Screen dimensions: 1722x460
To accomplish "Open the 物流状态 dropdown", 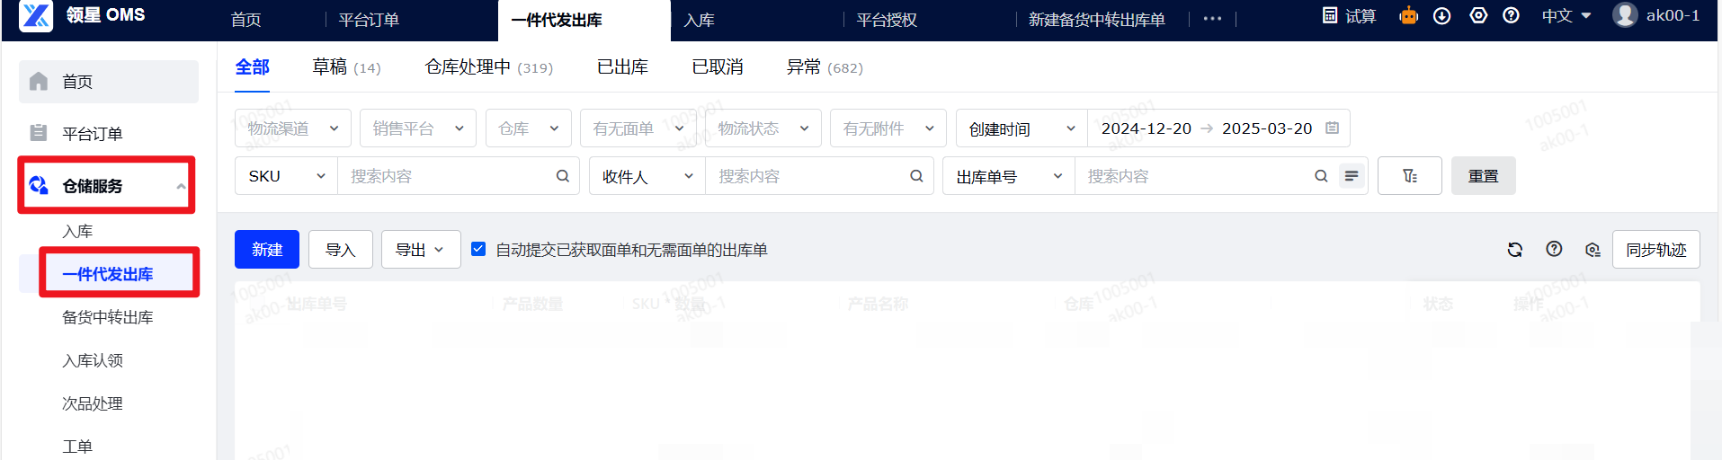I will pyautogui.click(x=763, y=128).
